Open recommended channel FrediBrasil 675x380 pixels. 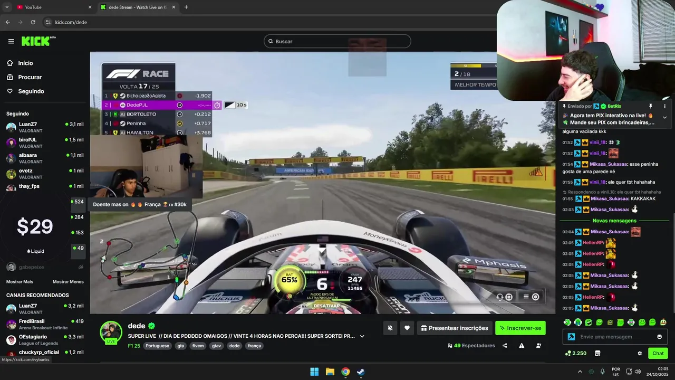[x=45, y=324]
